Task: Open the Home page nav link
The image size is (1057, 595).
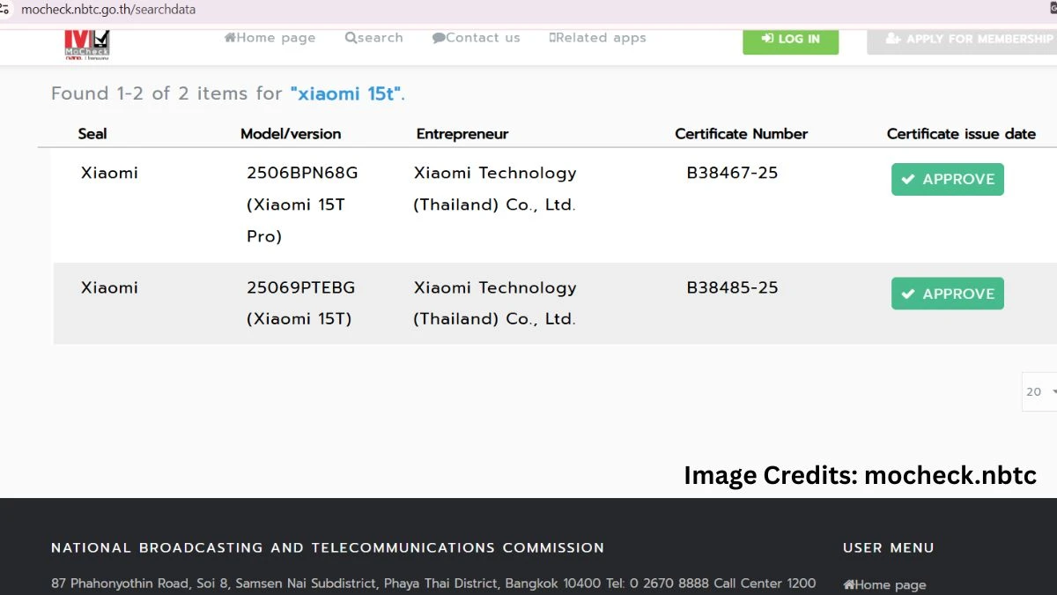Action: pyautogui.click(x=270, y=38)
